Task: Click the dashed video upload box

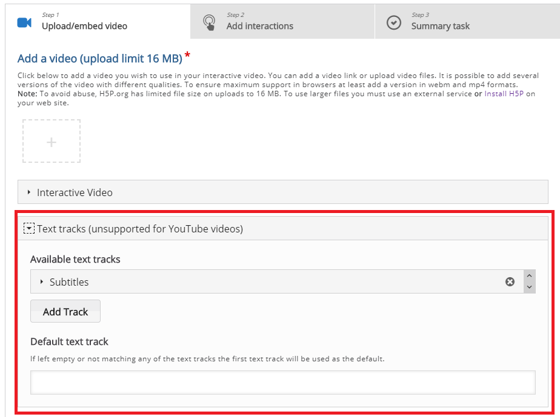Action: [x=52, y=141]
